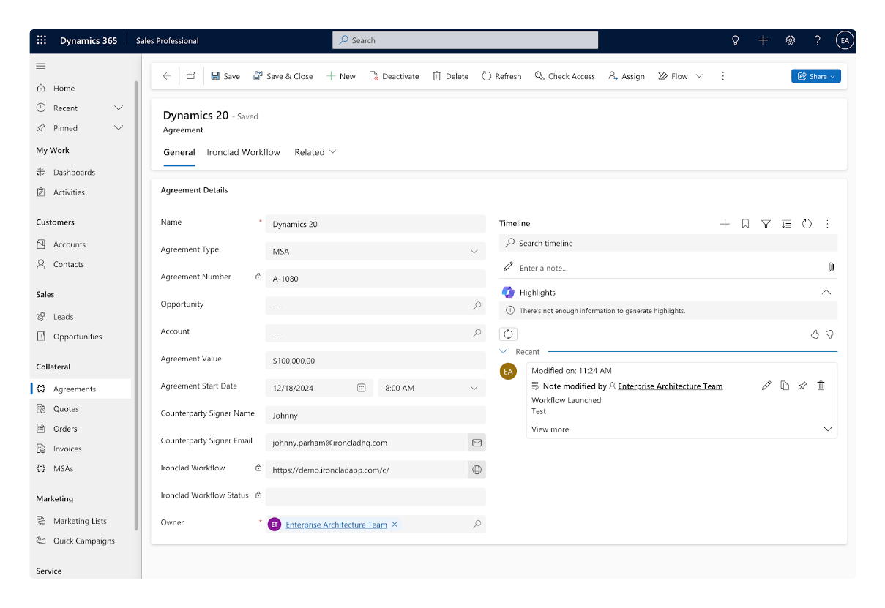
Task: Go back with the arrow icon
Action: (x=167, y=76)
